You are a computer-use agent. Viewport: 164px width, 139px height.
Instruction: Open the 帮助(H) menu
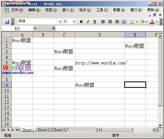[x=153, y=10]
